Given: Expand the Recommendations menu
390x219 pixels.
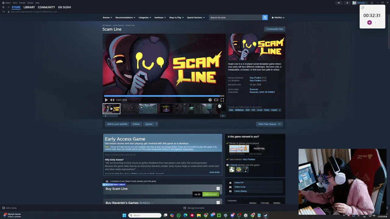Looking at the screenshot, I should (x=125, y=17).
